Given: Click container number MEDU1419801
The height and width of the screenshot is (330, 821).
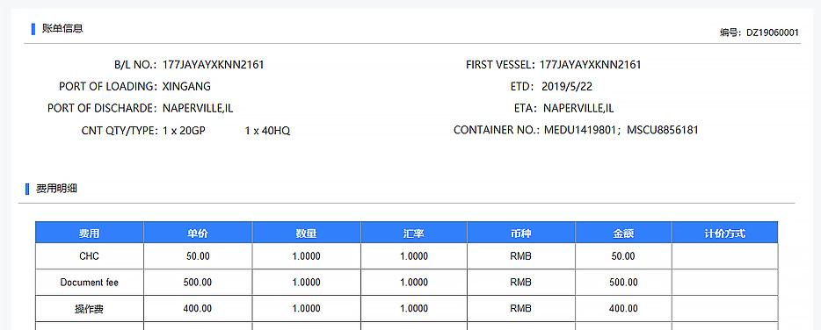Looking at the screenshot, I should coord(579,130).
